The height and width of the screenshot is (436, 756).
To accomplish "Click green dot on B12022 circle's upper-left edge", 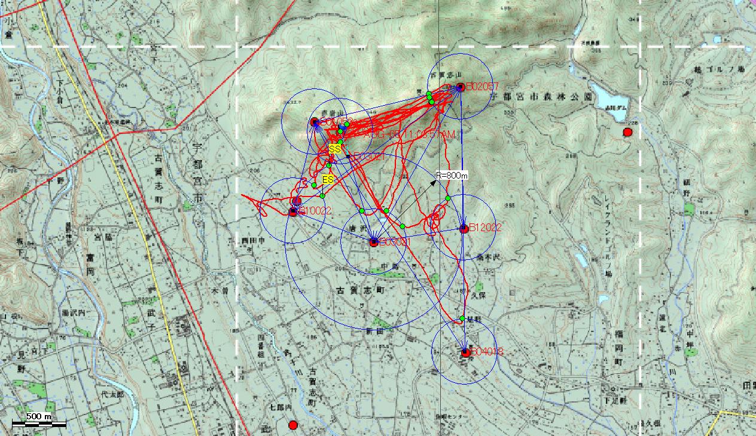I will click(x=447, y=198).
